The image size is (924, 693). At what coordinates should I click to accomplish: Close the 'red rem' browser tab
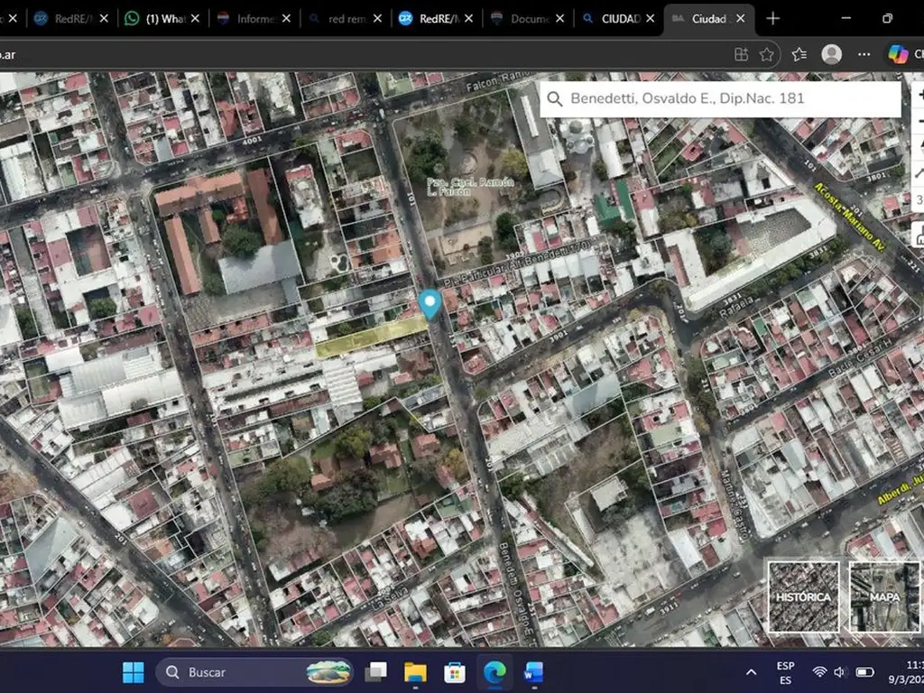click(377, 18)
